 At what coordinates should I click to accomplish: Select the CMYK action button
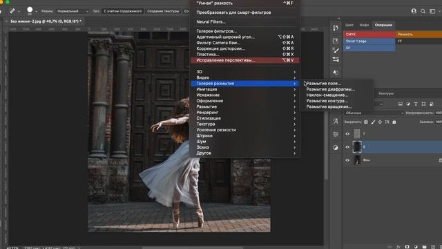pos(369,34)
